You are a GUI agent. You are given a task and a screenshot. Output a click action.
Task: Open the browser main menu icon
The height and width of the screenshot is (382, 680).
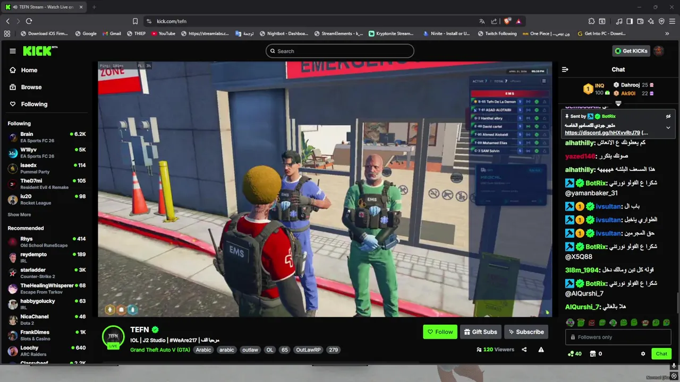(672, 21)
